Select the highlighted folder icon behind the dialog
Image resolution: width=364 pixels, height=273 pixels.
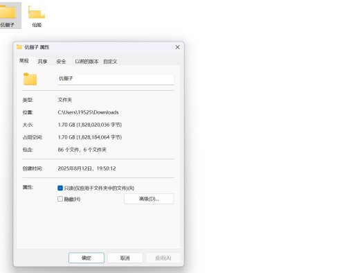(x=8, y=12)
